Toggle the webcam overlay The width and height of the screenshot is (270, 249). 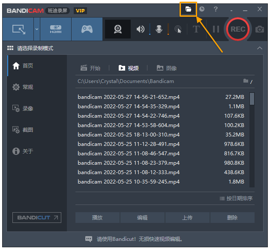(x=118, y=29)
